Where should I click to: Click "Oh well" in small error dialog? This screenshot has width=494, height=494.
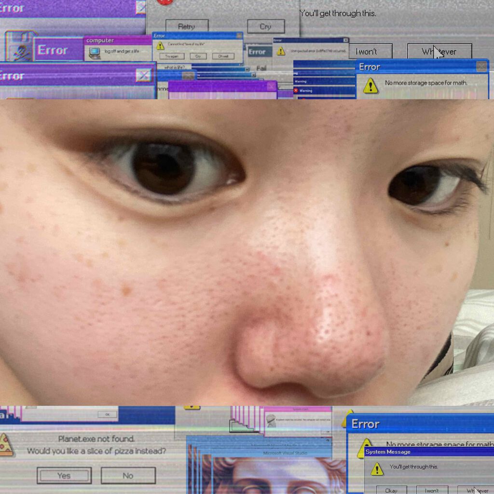[223, 56]
